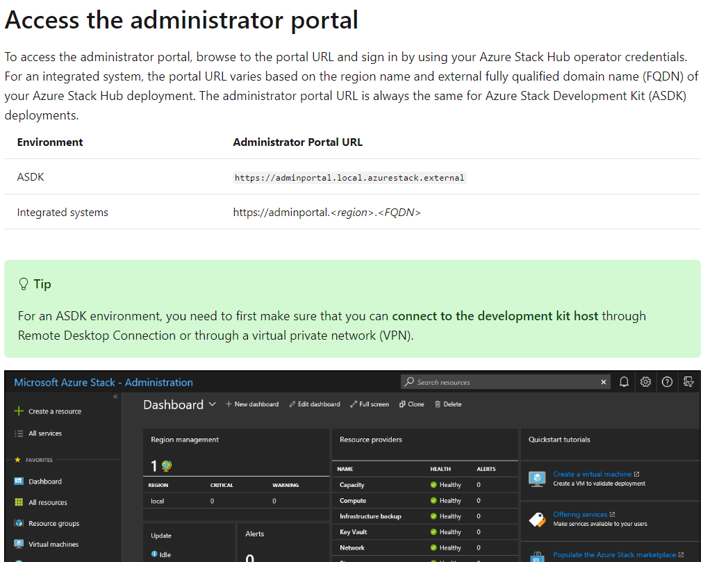The height and width of the screenshot is (562, 712).
Task: Collapse the sidebar with double chevron
Action: point(115,396)
